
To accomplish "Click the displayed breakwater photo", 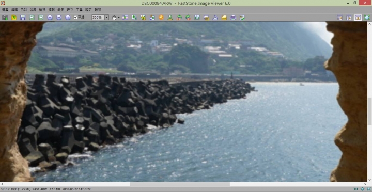I will 183,102.
